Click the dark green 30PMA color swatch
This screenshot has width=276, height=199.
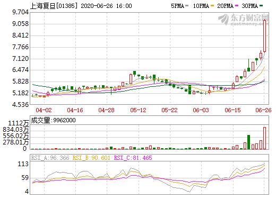click(261, 6)
